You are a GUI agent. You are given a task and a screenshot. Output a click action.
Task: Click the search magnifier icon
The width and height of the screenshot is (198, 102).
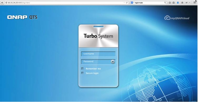click(165, 3)
